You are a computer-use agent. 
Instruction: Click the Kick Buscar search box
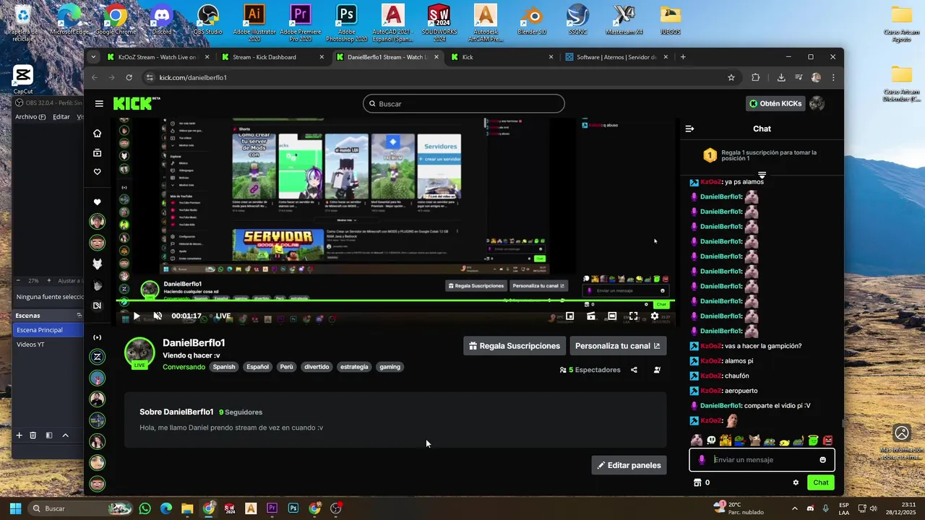pos(463,103)
